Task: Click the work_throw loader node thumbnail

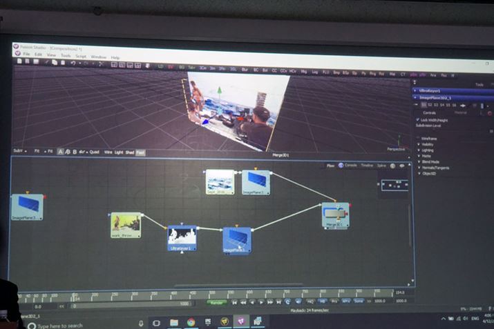Action: [125, 223]
